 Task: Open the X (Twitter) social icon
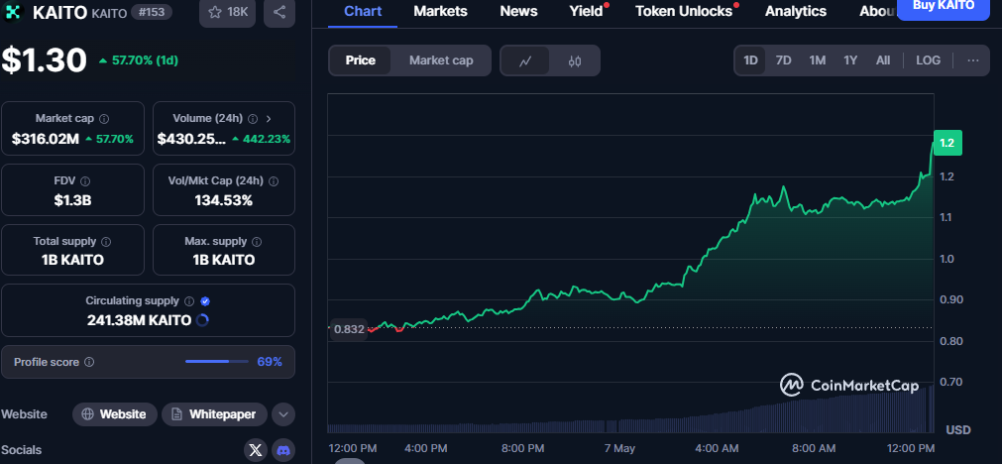(x=256, y=450)
